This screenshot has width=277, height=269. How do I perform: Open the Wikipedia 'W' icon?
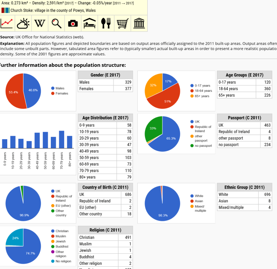tap(40, 24)
